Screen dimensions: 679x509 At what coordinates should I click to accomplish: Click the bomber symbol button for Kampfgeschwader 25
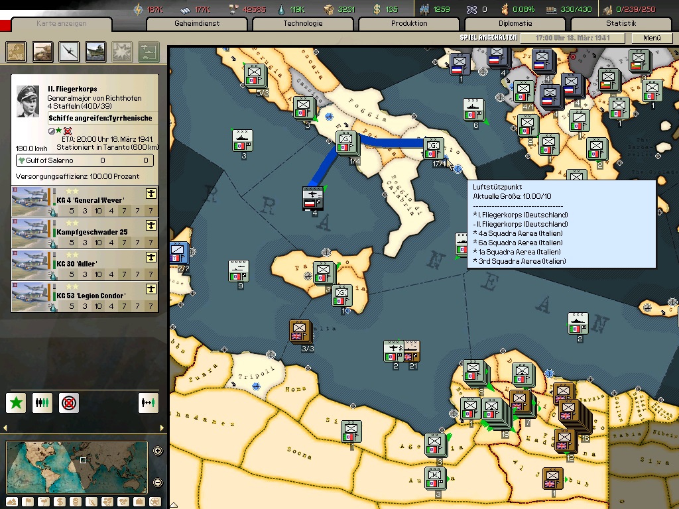tap(151, 225)
